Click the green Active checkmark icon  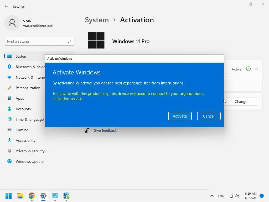[248, 69]
